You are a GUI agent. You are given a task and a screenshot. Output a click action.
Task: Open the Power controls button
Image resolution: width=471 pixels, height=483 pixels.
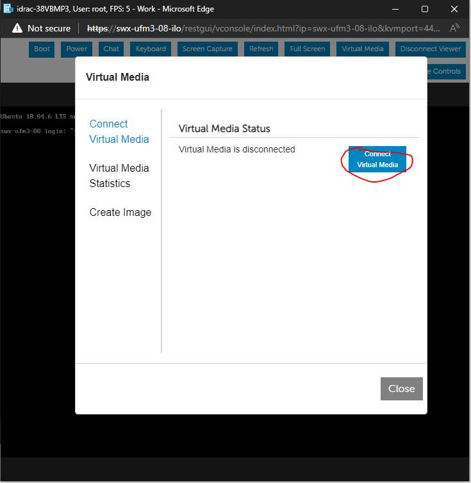[x=77, y=49]
